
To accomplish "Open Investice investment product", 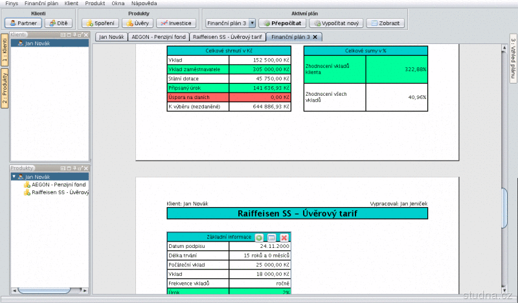I will [175, 23].
